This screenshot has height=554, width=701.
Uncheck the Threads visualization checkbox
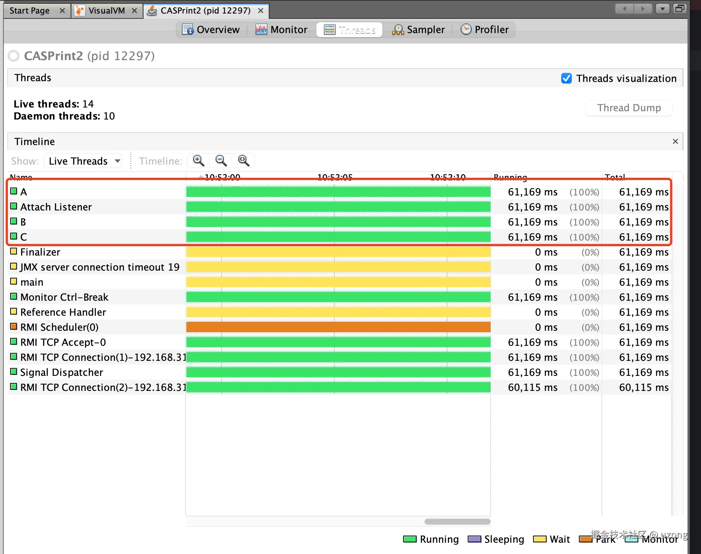(567, 78)
